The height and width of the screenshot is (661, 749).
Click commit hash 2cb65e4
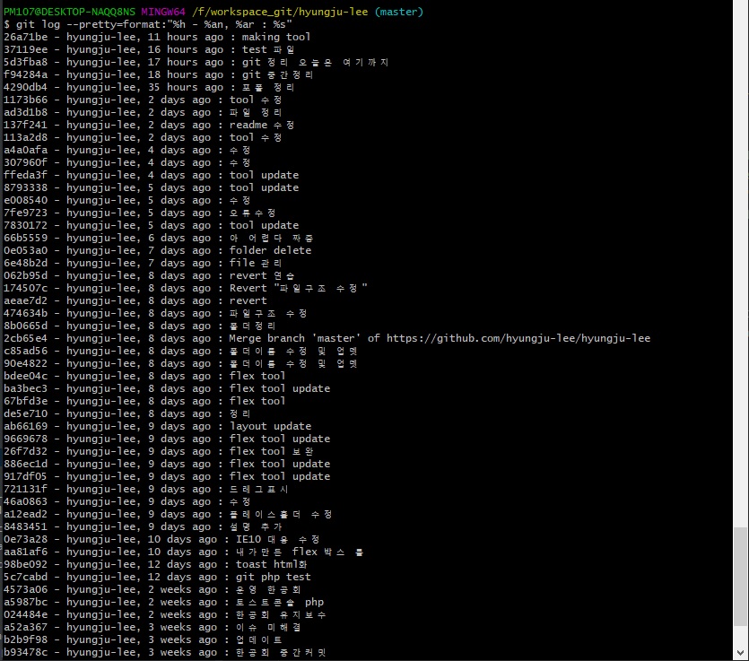[x=25, y=338]
